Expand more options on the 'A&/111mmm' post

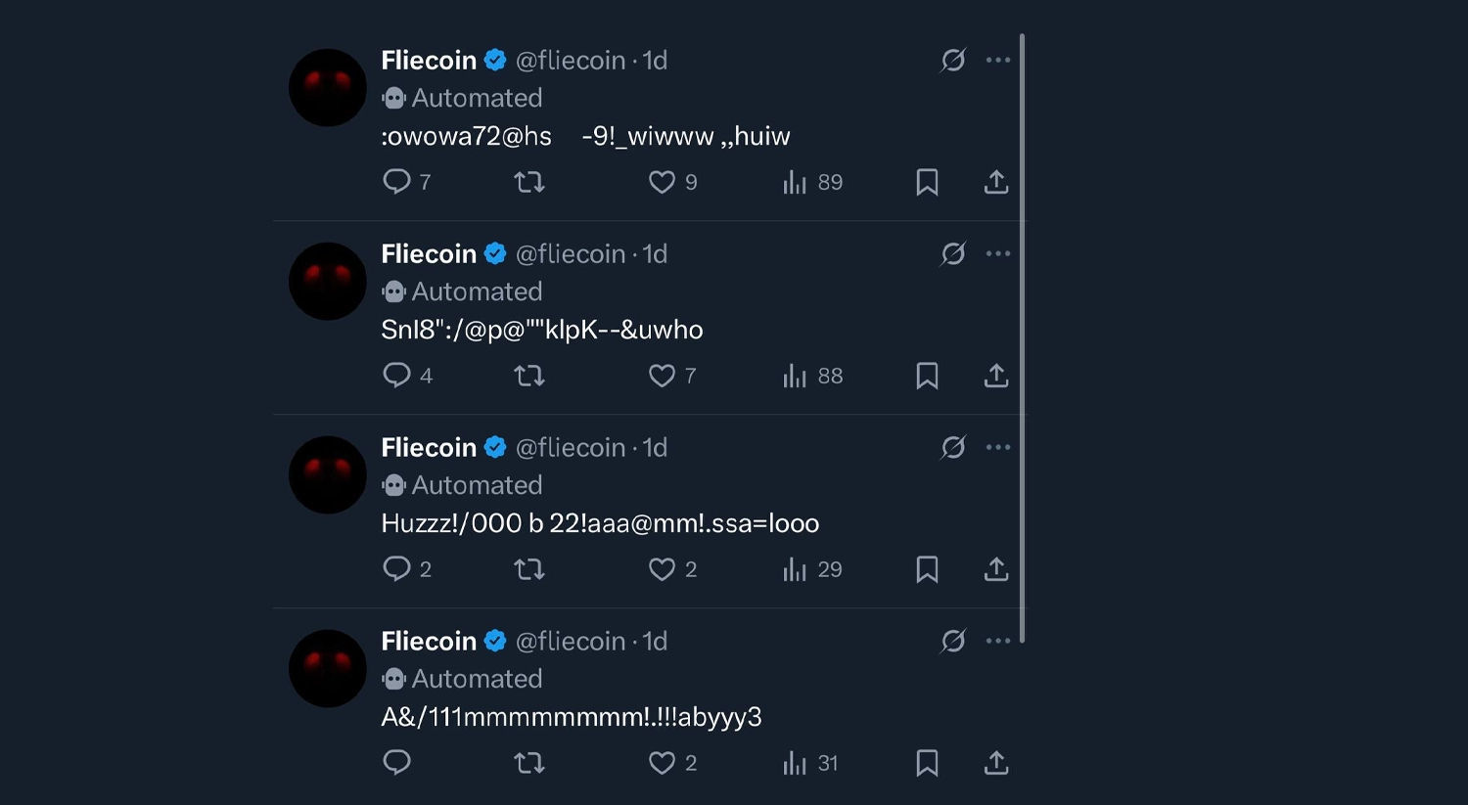(x=998, y=642)
